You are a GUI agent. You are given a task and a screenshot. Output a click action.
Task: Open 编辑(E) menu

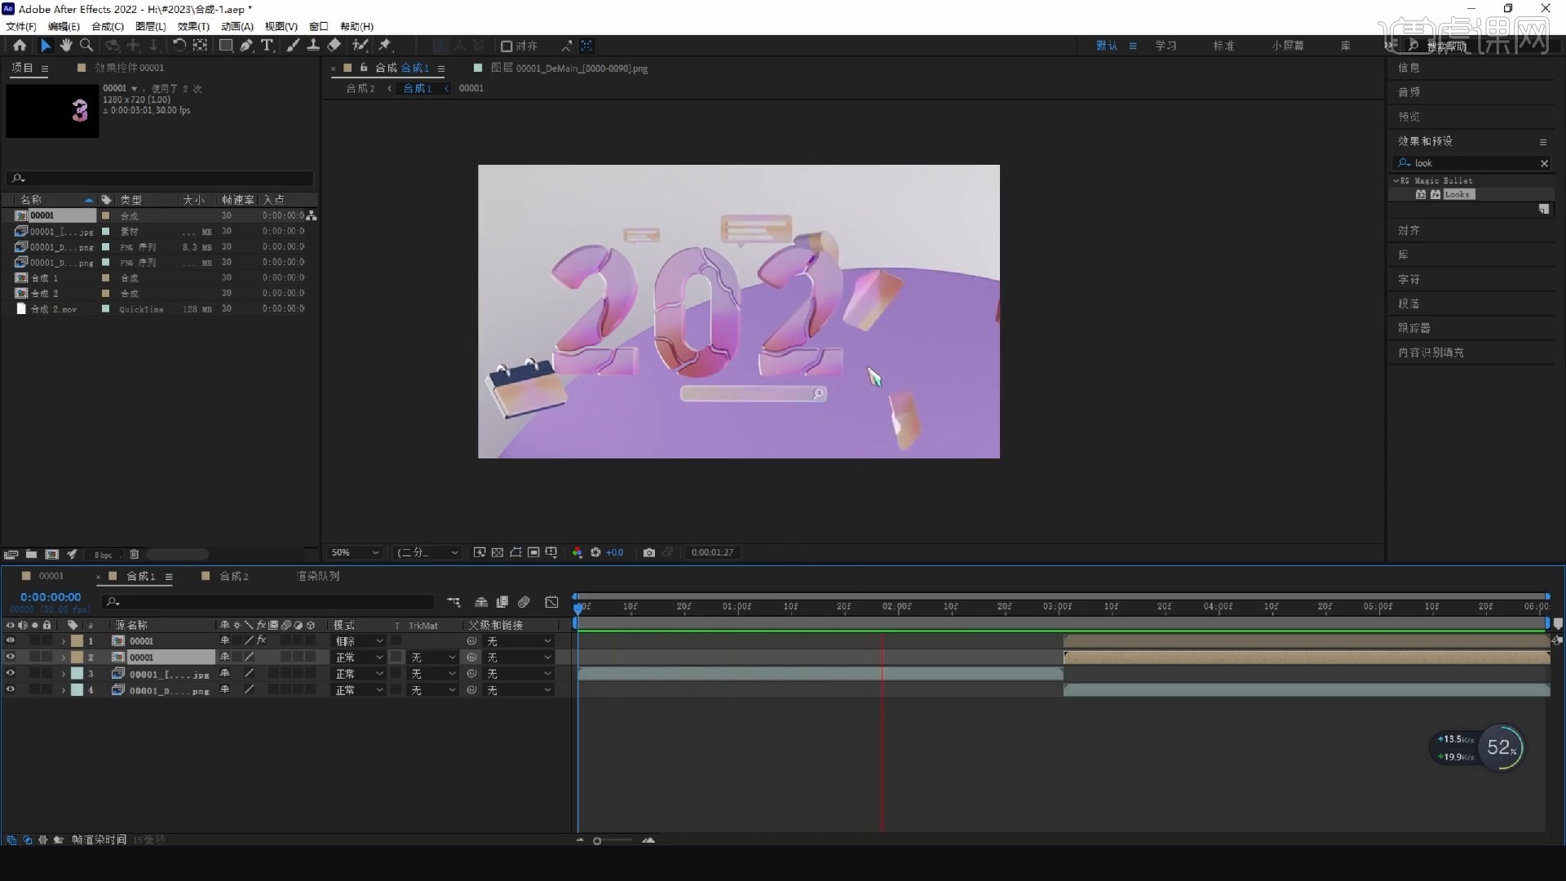tap(64, 26)
